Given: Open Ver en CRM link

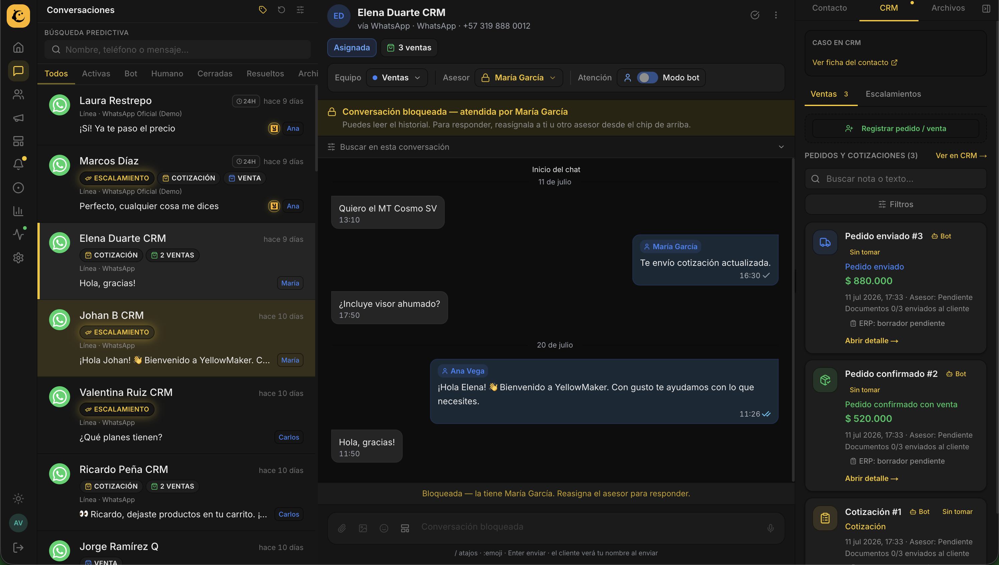Looking at the screenshot, I should (x=961, y=156).
